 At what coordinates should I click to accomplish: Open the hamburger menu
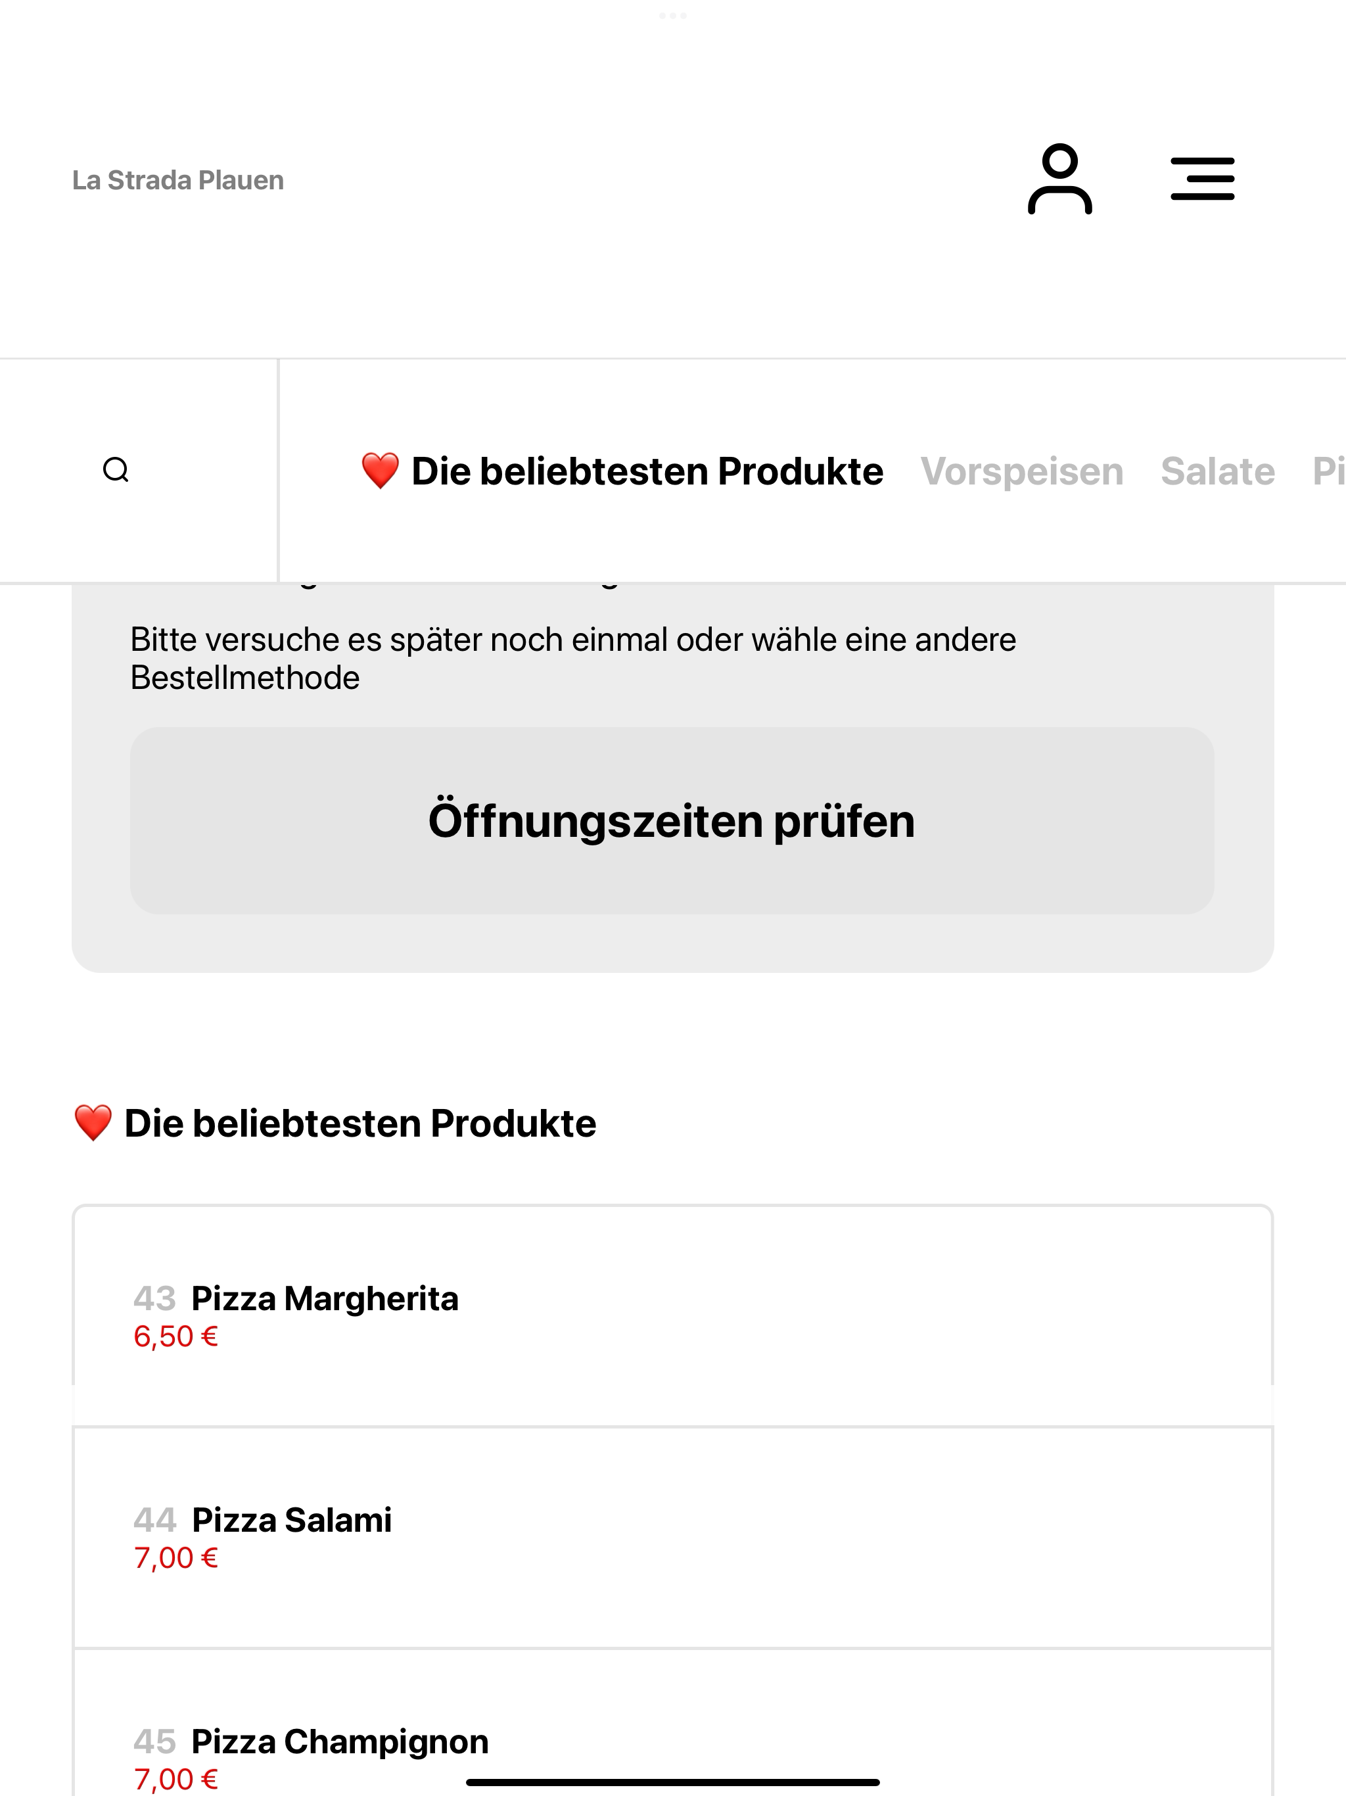(x=1202, y=179)
